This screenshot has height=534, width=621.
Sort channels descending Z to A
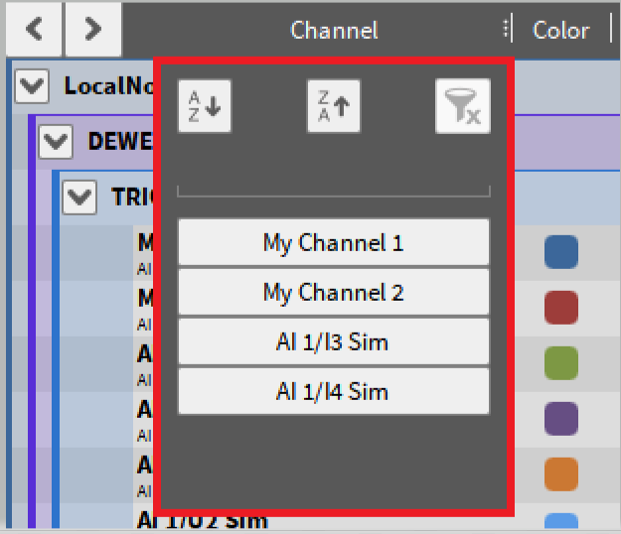(x=333, y=107)
